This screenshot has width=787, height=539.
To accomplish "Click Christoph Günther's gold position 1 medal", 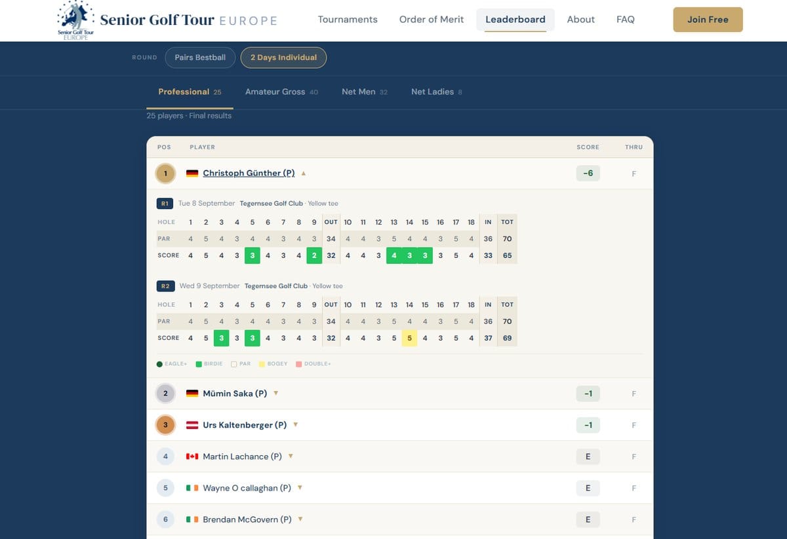I will [x=165, y=174].
